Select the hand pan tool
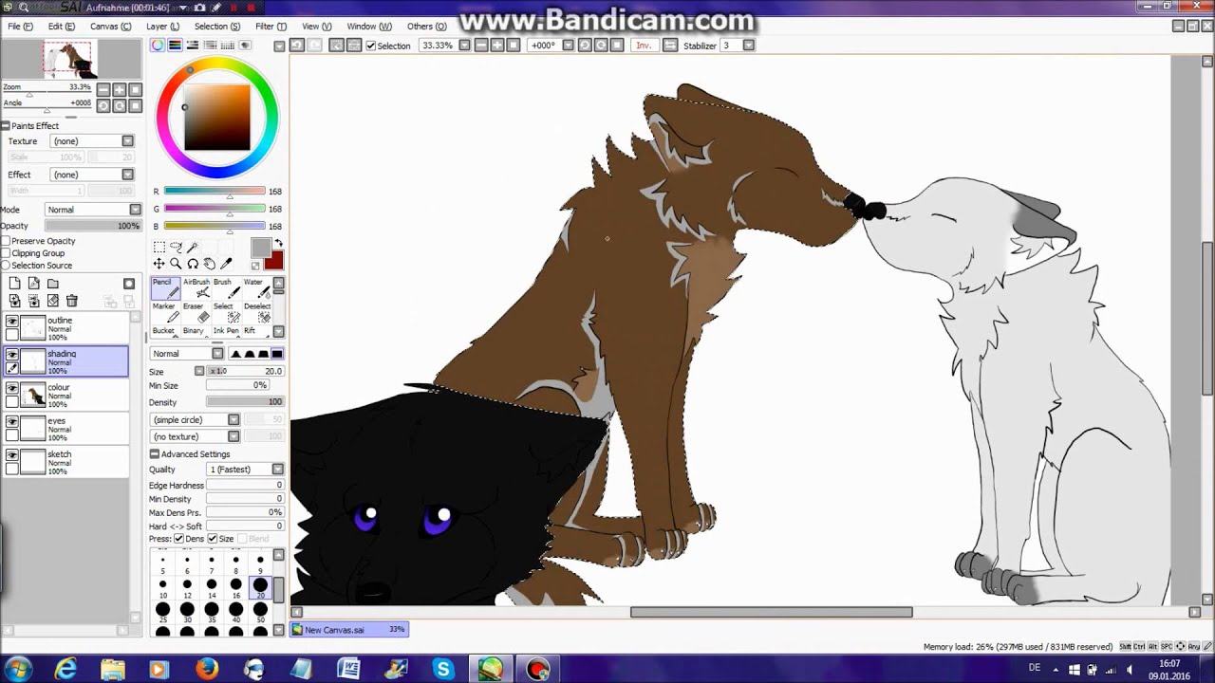This screenshot has width=1215, height=683. click(x=210, y=264)
